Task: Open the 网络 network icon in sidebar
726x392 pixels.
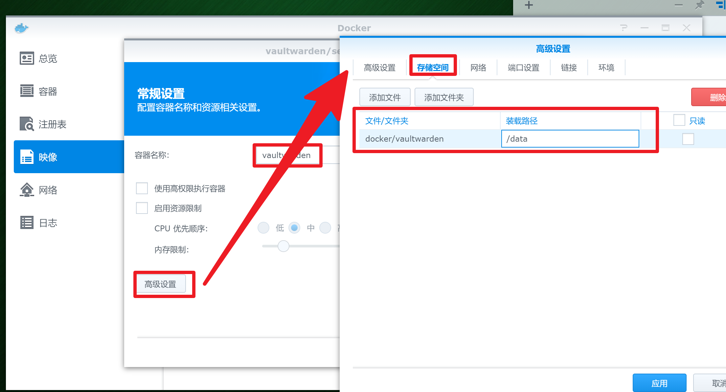Action: coord(27,190)
